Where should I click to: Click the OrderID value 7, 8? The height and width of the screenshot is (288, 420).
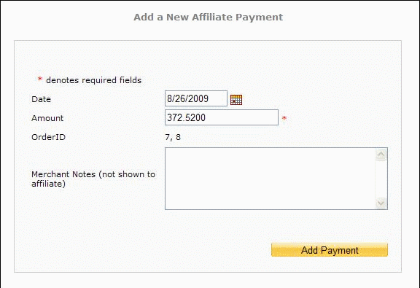173,137
